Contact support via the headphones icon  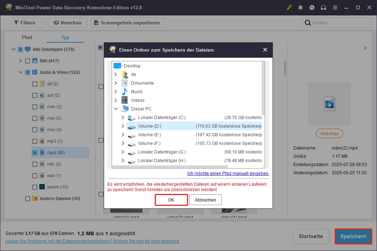click(x=324, y=7)
